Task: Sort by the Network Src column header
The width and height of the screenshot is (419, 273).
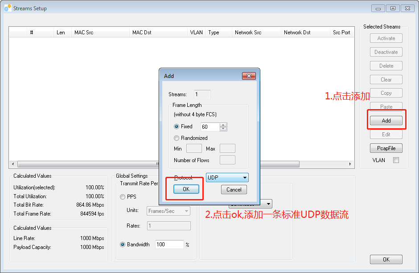Action: (x=256, y=33)
